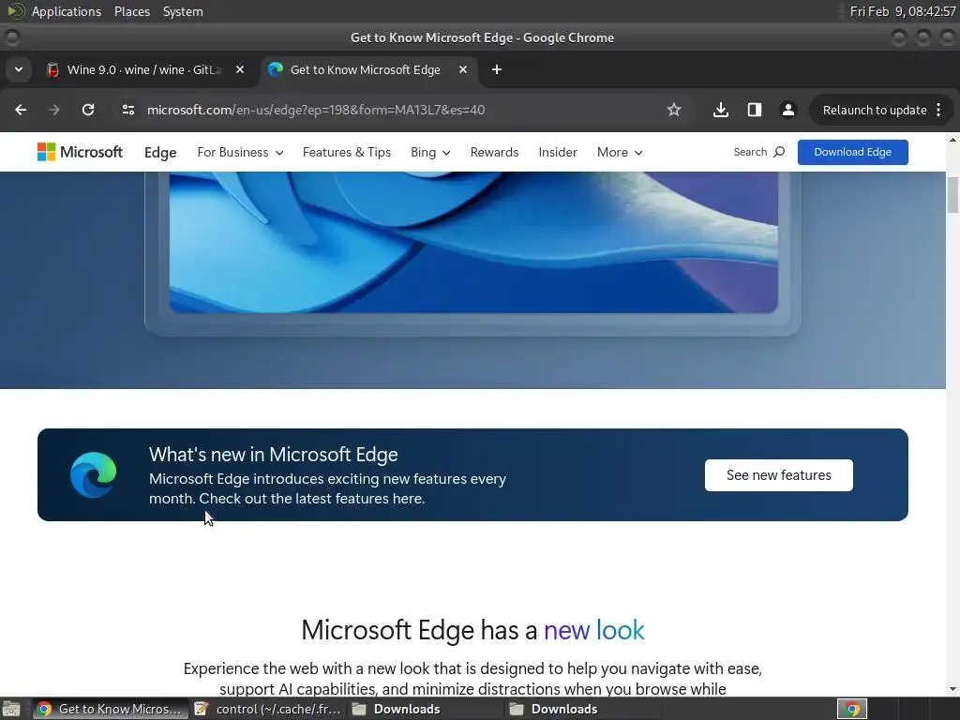The width and height of the screenshot is (960, 720).
Task: Toggle the Chrome side panel icon
Action: point(755,110)
